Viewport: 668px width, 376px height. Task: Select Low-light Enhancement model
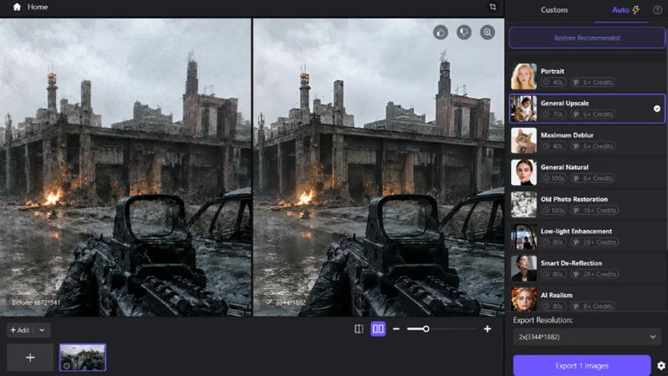587,236
